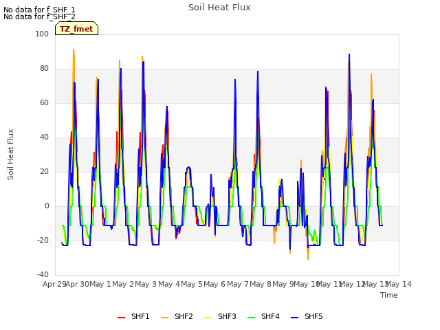Click the y-axis value 80
The height and width of the screenshot is (330, 440).
pos(44,69)
